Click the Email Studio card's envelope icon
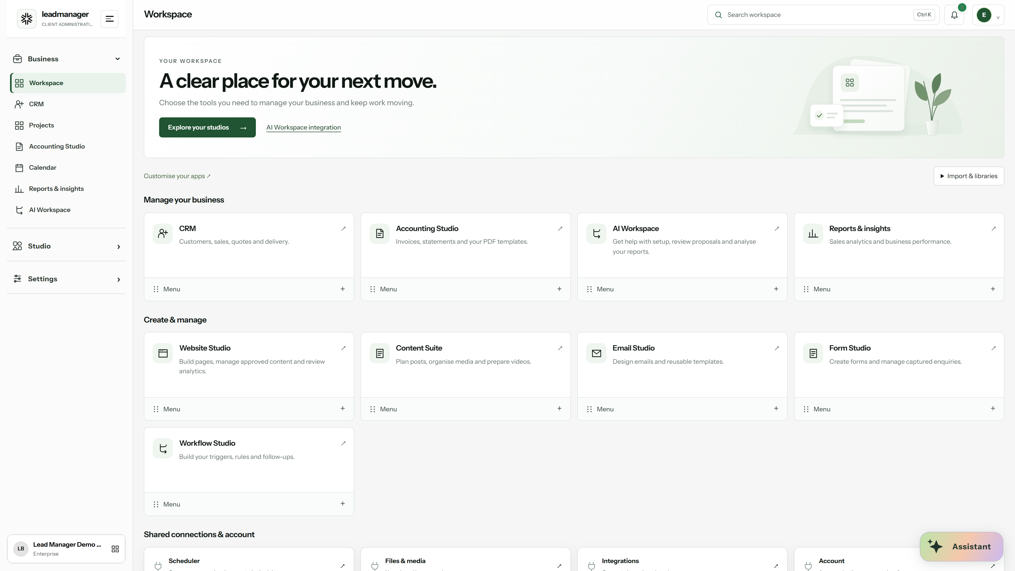 click(x=596, y=353)
